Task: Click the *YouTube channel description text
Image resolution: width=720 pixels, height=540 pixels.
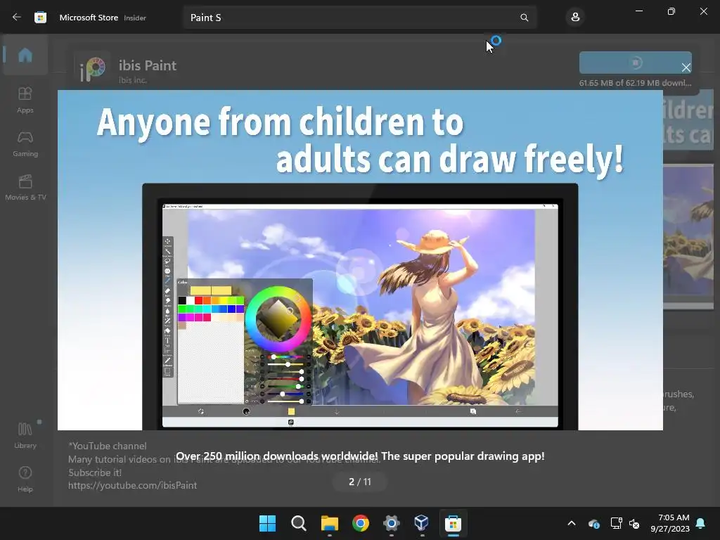Action: pyautogui.click(x=108, y=446)
